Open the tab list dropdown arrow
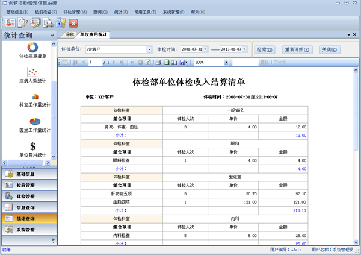Screen dimensions: 361x255 click(x=349, y=34)
